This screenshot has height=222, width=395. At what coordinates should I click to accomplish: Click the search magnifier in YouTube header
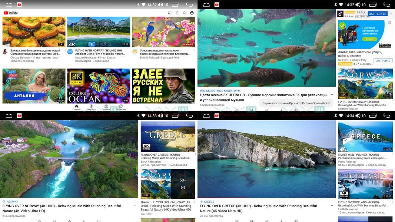(185, 13)
